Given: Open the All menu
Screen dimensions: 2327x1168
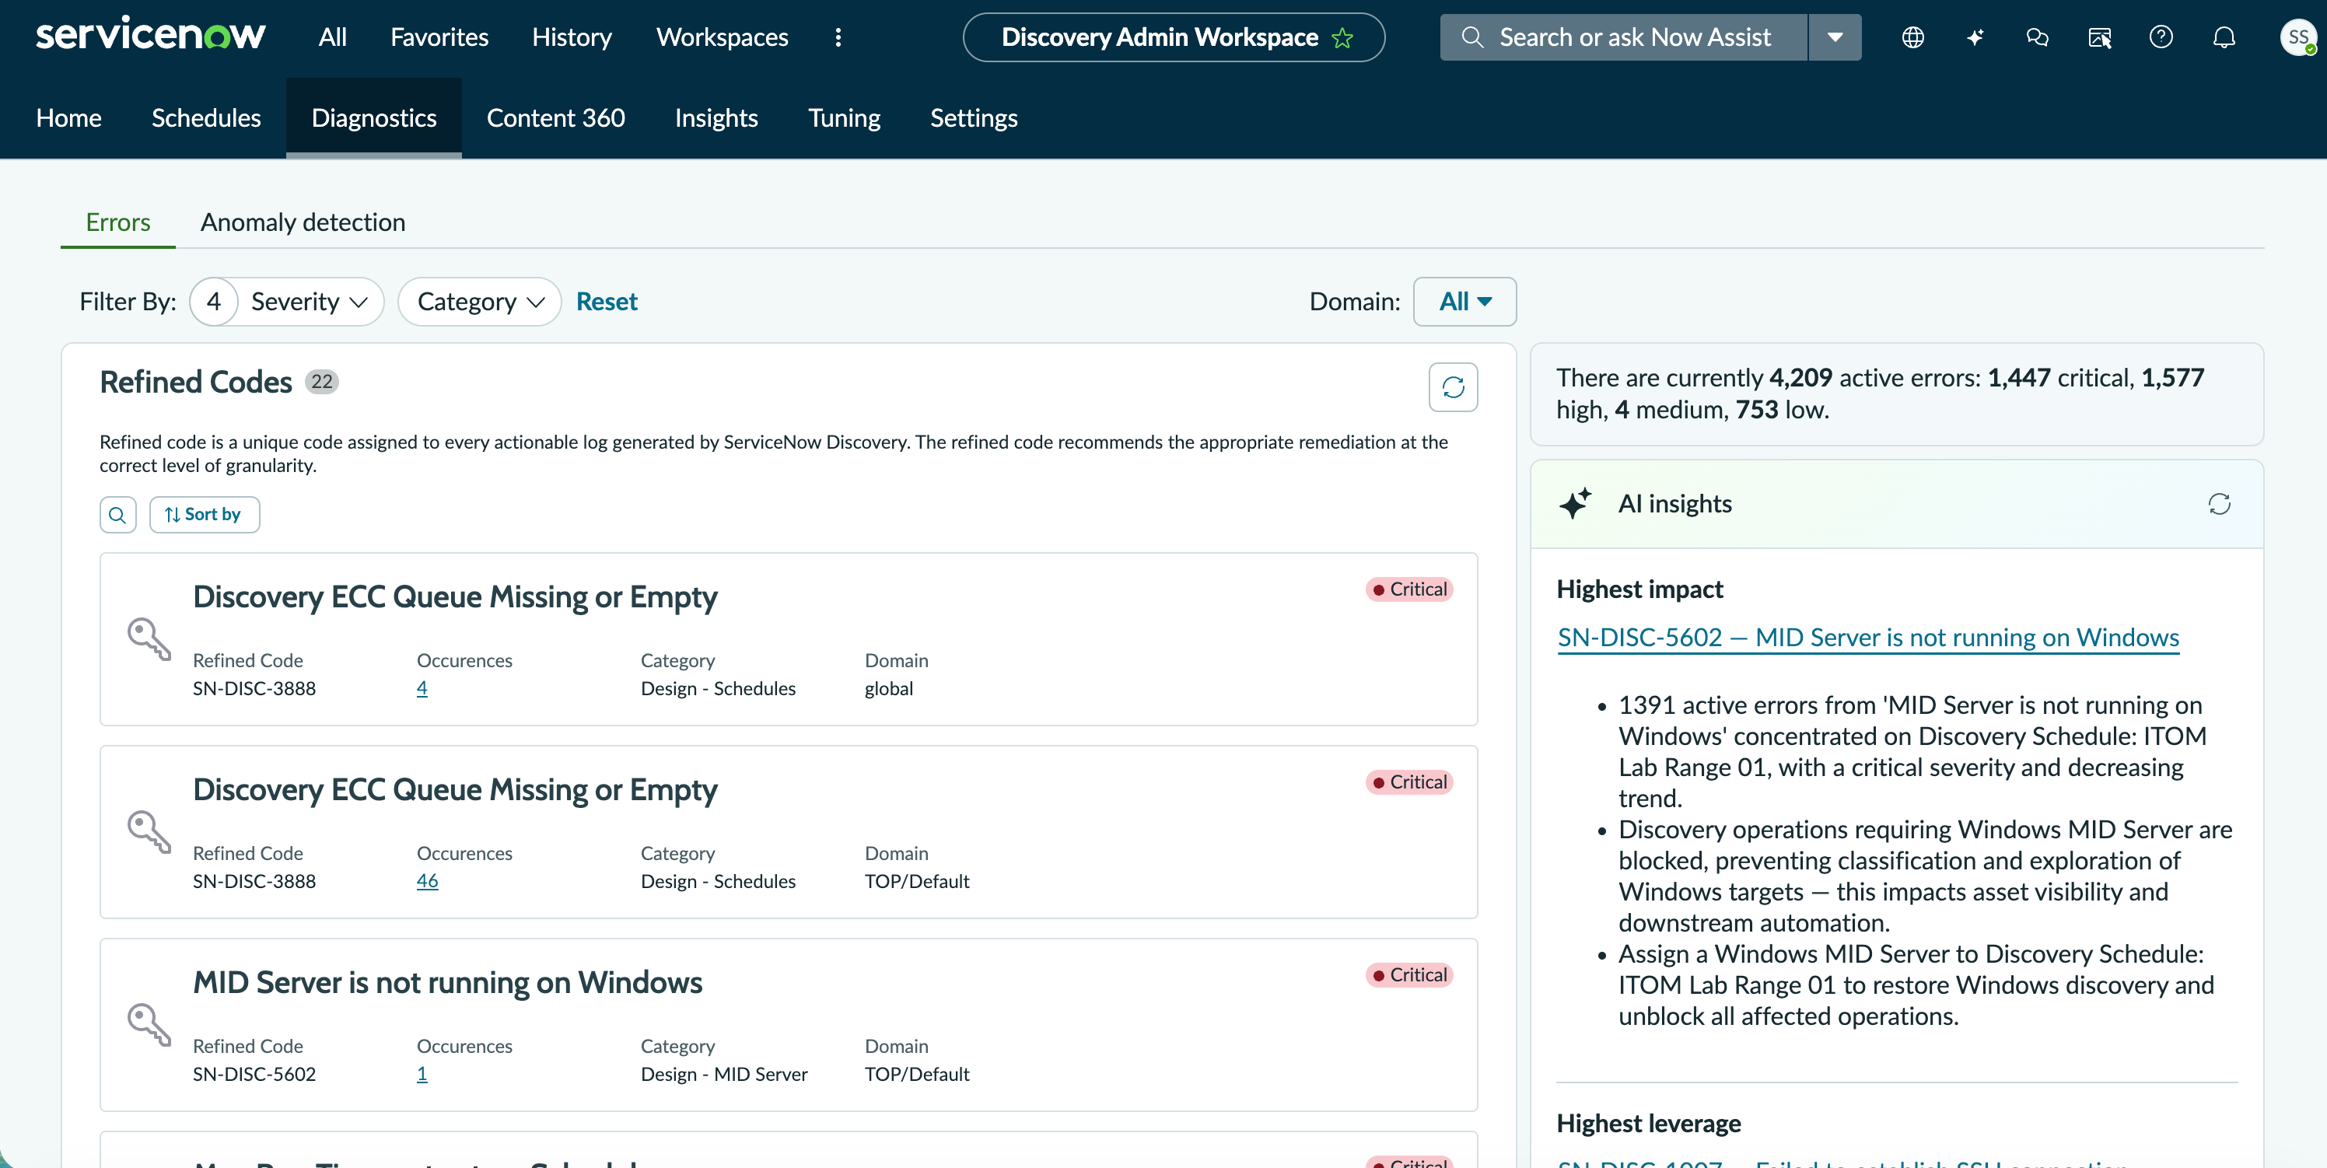Looking at the screenshot, I should 332,37.
